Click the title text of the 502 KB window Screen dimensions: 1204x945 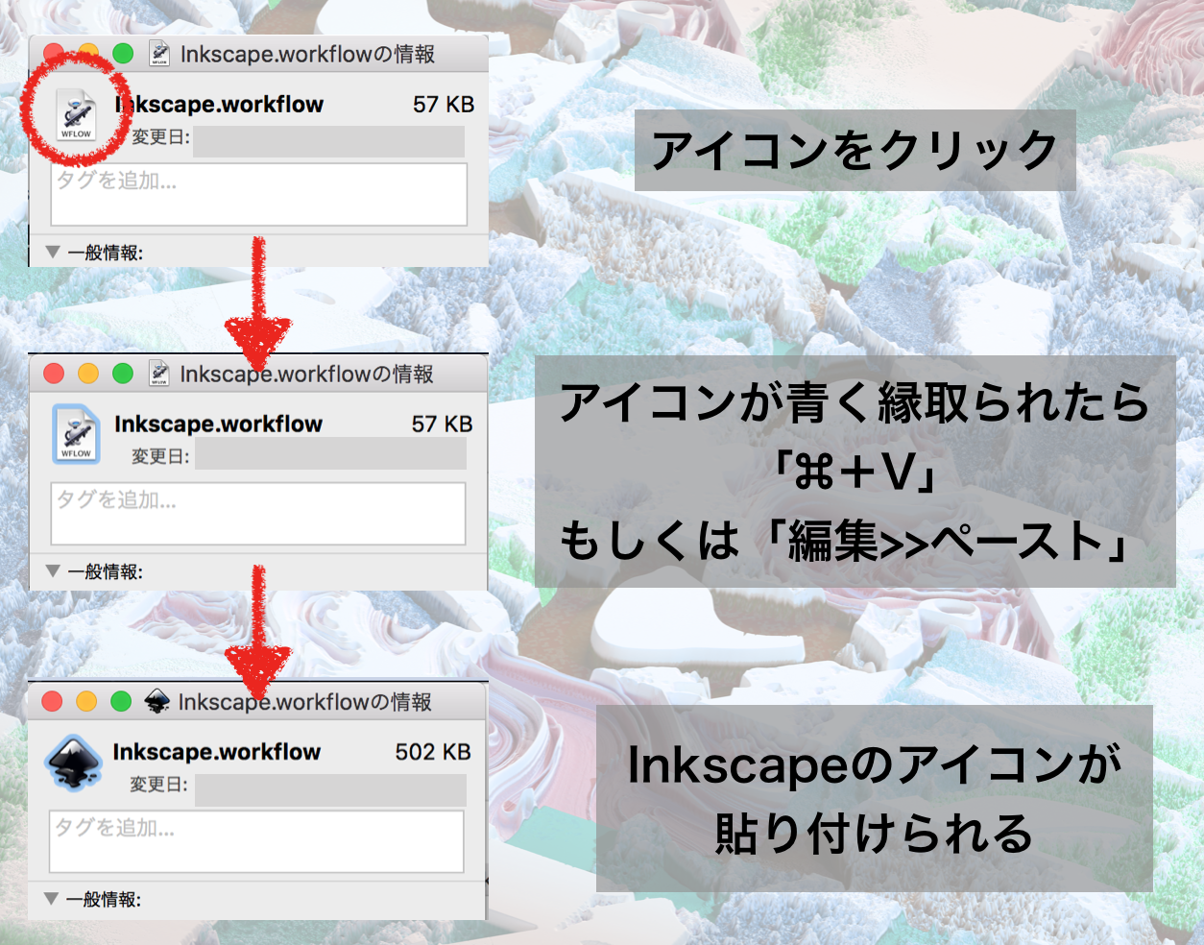tap(305, 702)
